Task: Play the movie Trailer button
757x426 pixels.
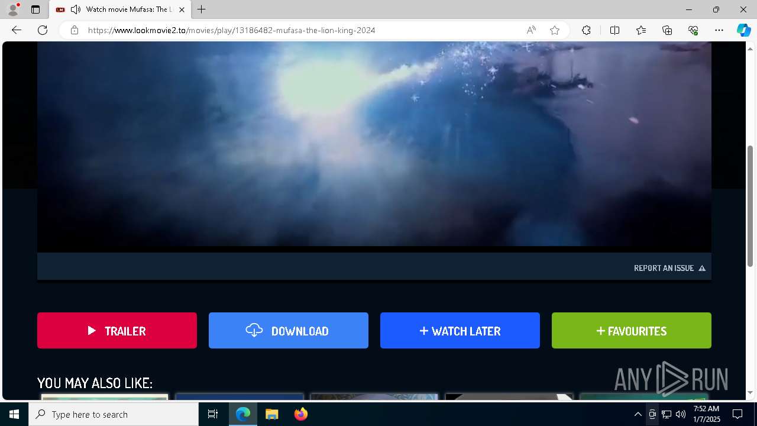Action: [x=117, y=331]
